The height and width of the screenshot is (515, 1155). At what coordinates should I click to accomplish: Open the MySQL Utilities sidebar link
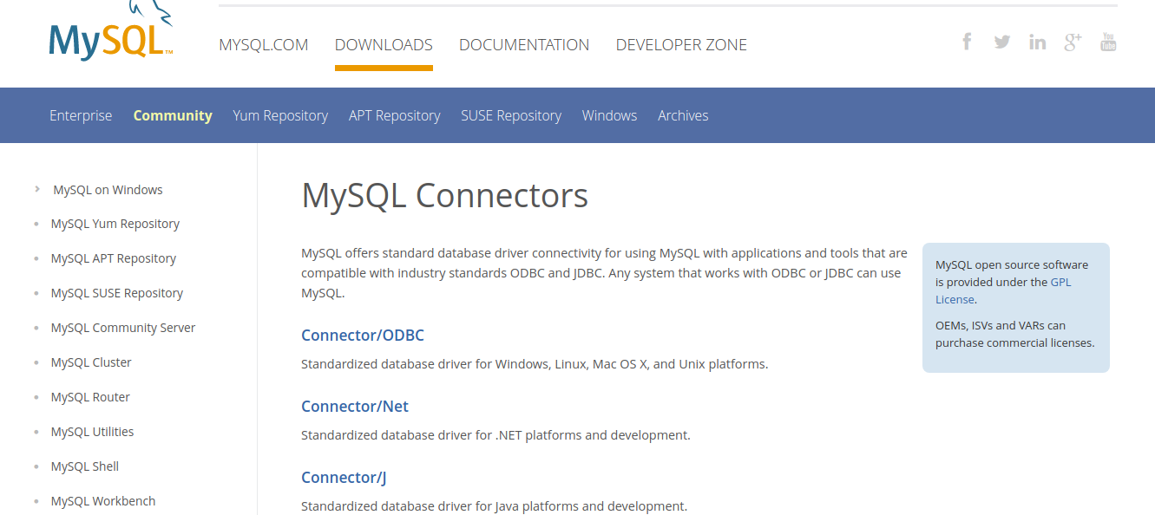93,432
